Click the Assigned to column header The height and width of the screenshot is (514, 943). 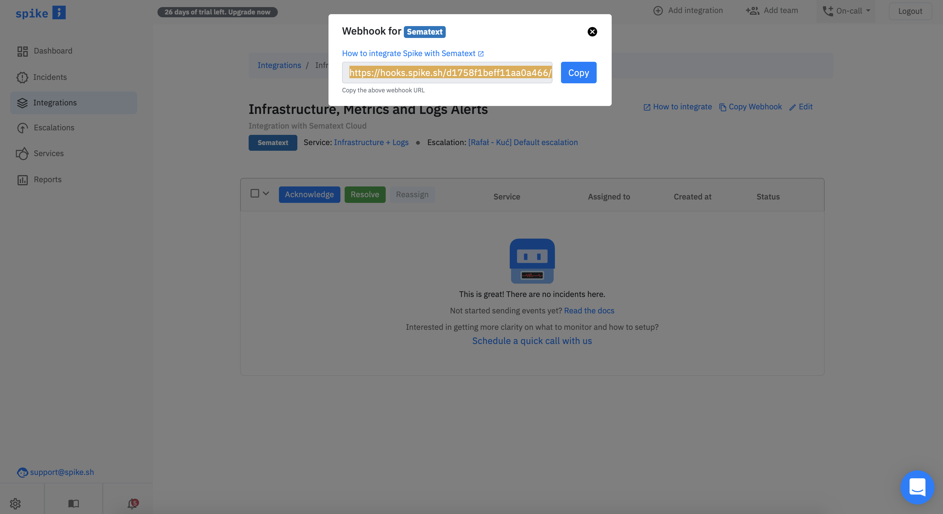tap(609, 197)
